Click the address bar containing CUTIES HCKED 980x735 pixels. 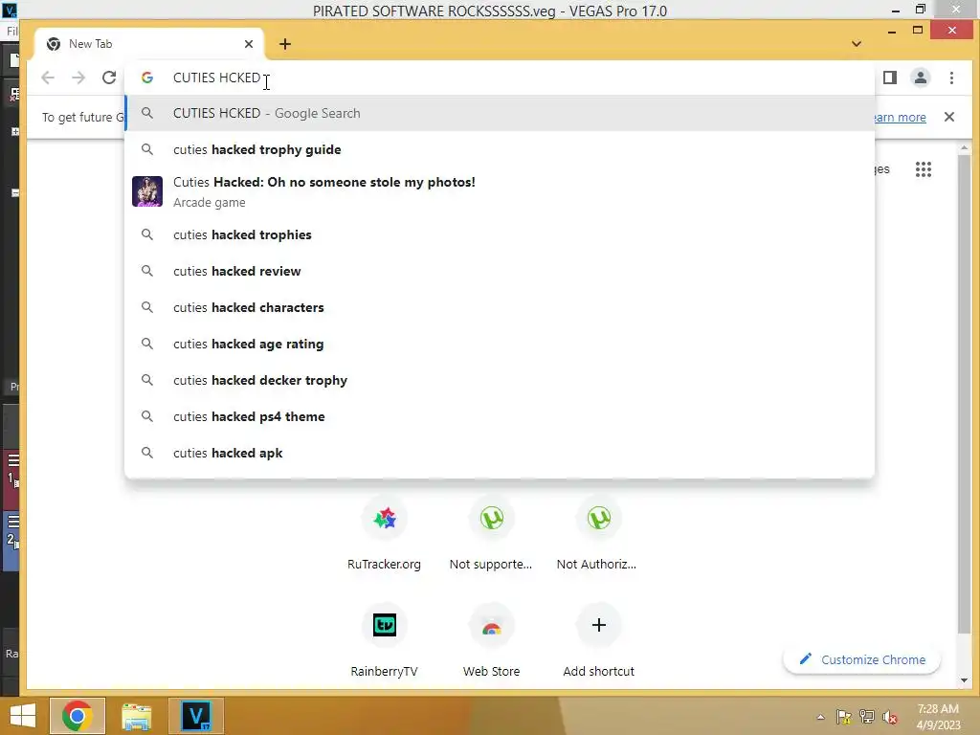pyautogui.click(x=500, y=78)
